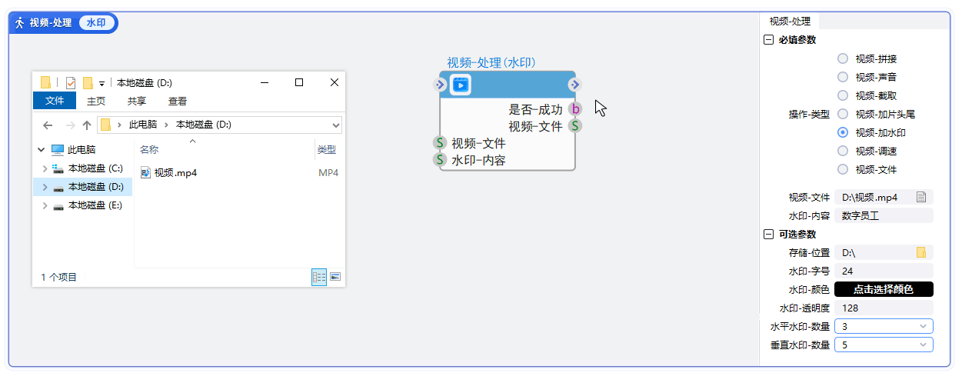The width and height of the screenshot is (962, 373).
Task: Click the properties checkmark icon in Explorer title bar
Action: click(71, 83)
